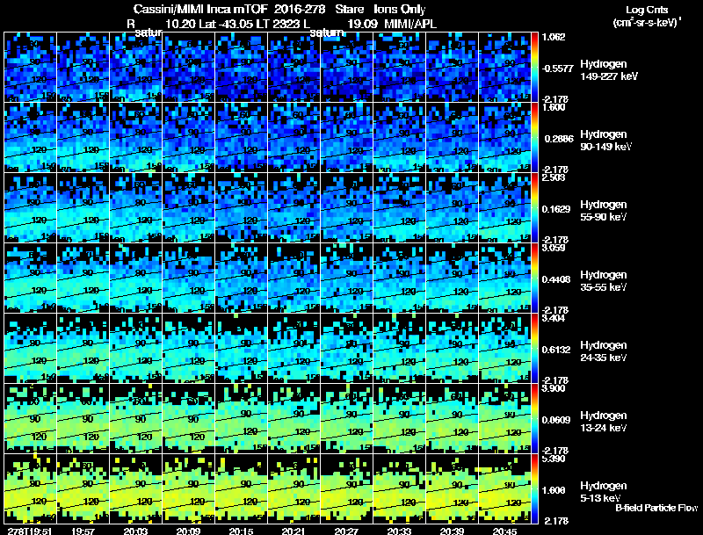
Task: Click the 'Log Cnts' legend heading
Action: click(647, 10)
